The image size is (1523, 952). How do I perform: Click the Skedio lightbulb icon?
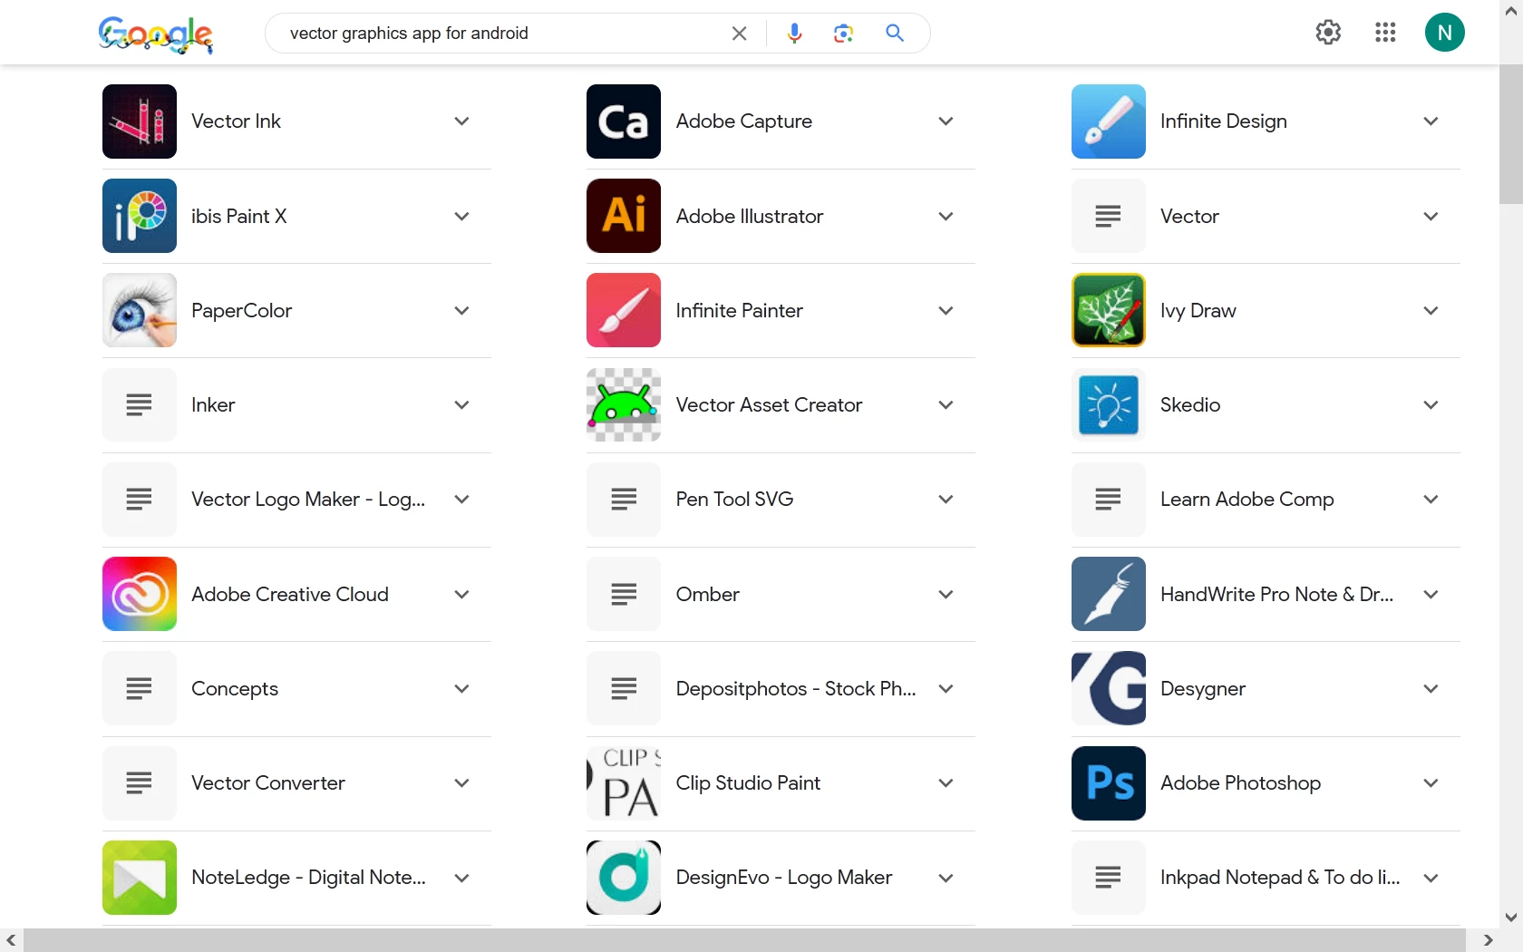point(1108,404)
